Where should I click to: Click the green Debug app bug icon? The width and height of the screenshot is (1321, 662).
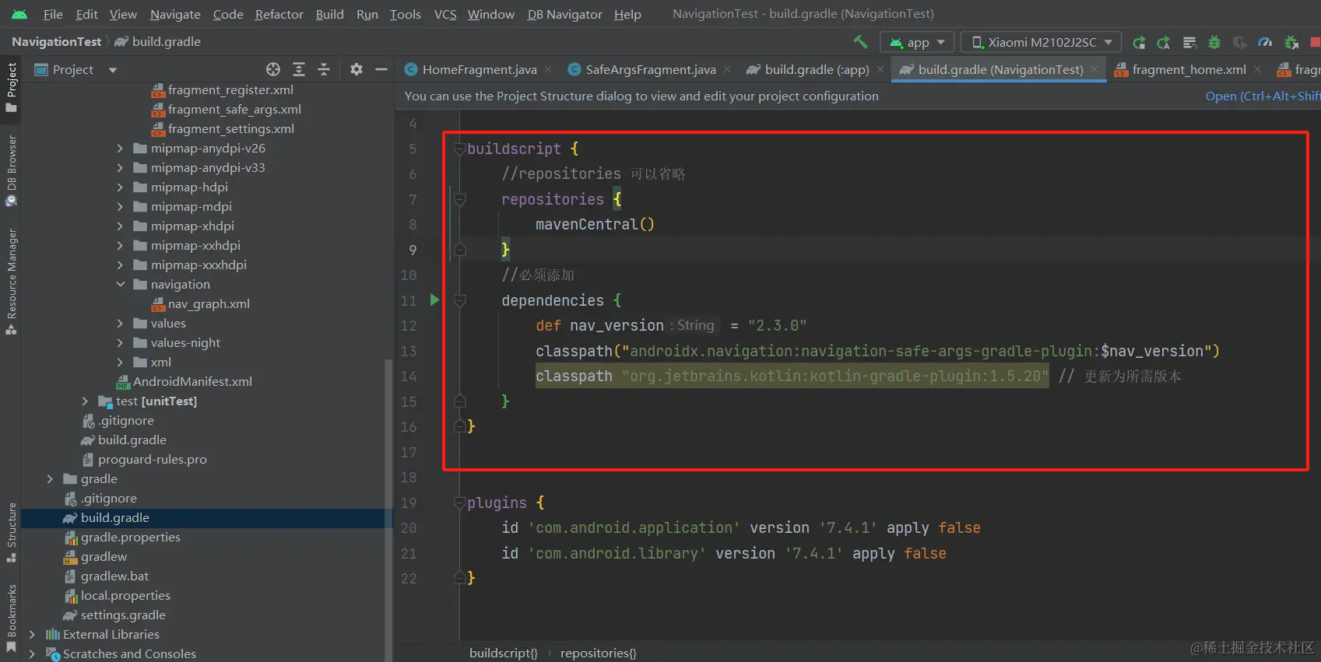[x=1214, y=43]
